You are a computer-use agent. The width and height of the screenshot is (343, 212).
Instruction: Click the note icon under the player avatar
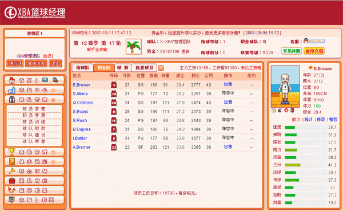274,111
